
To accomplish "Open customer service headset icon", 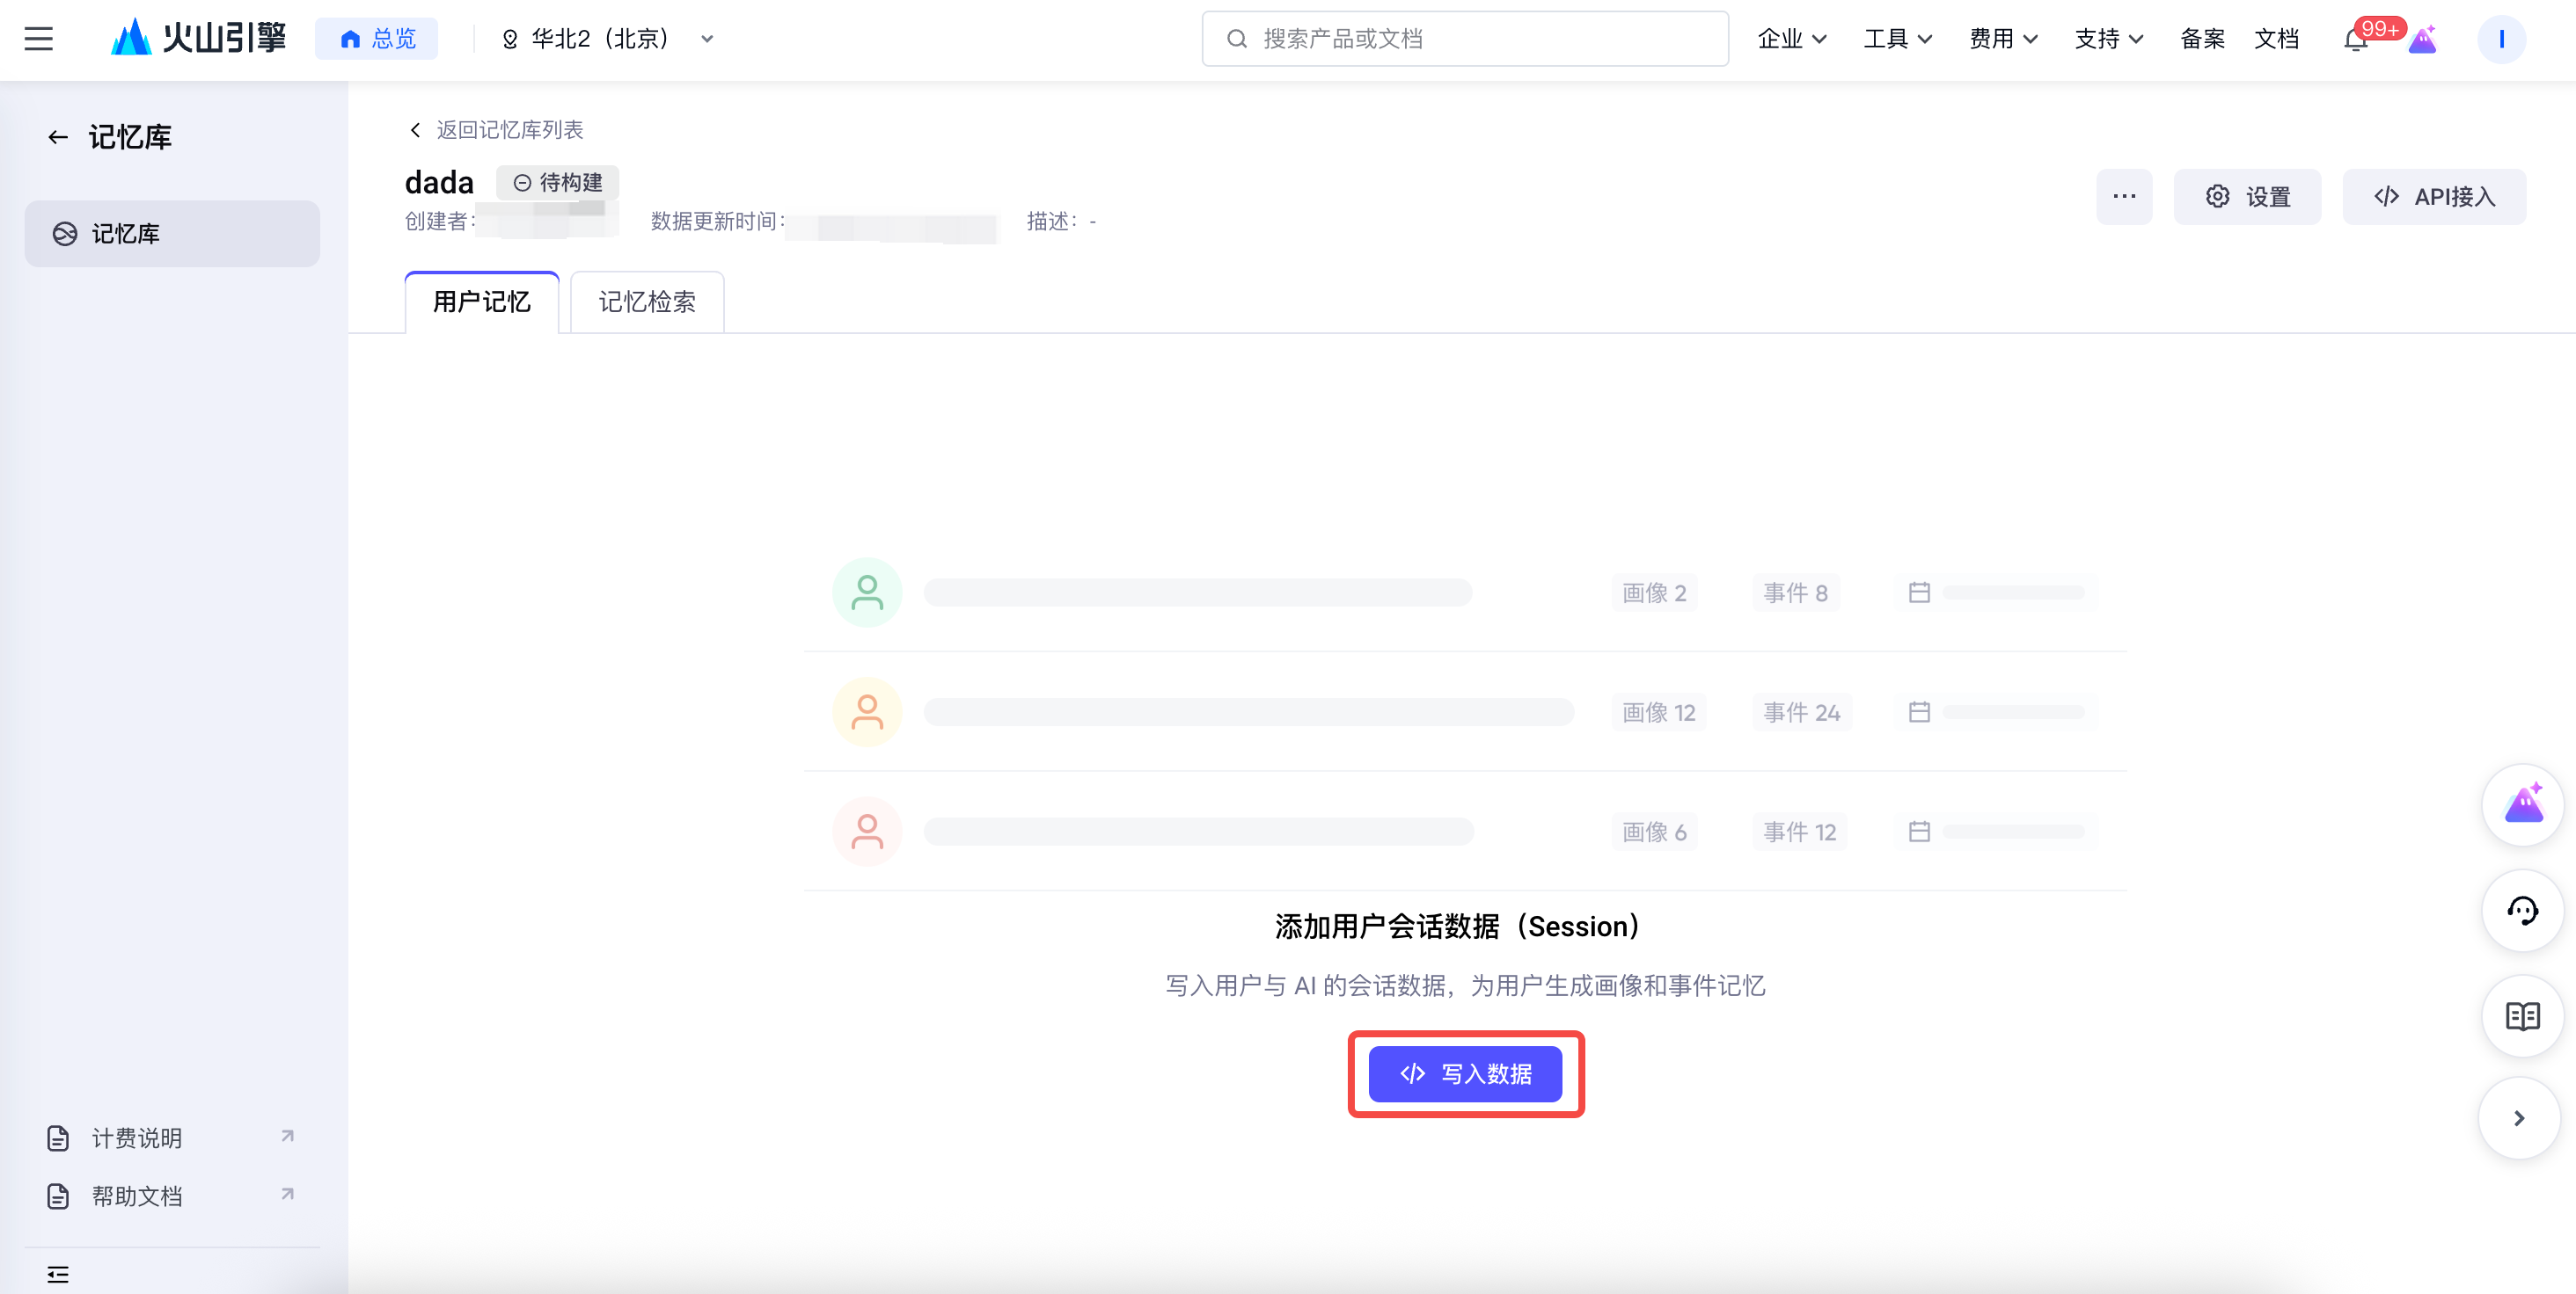I will [2522, 911].
